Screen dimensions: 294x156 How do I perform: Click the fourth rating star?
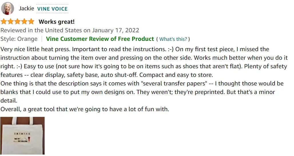pos(24,22)
